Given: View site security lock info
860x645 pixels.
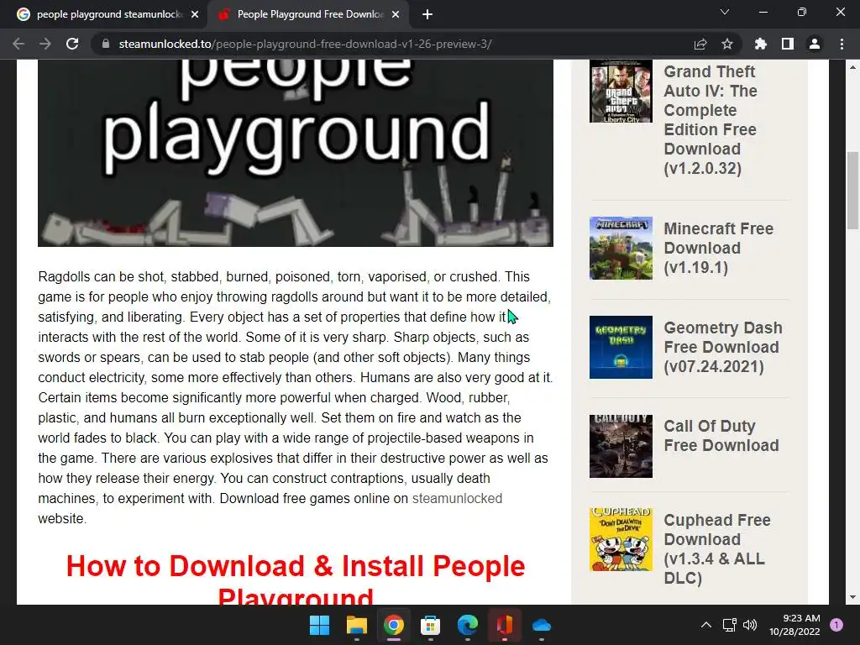Looking at the screenshot, I should pos(106,44).
